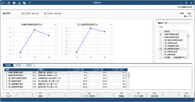Click May data point in 総資本営業利益率 chart
This screenshot has width=195, height=102.
coord(34,30)
